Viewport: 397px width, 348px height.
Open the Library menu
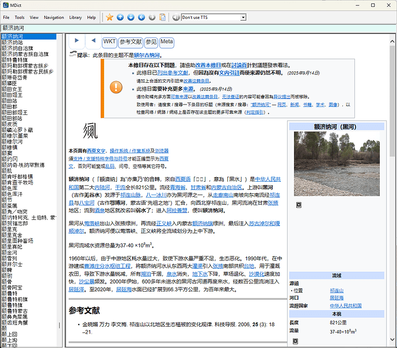click(75, 18)
